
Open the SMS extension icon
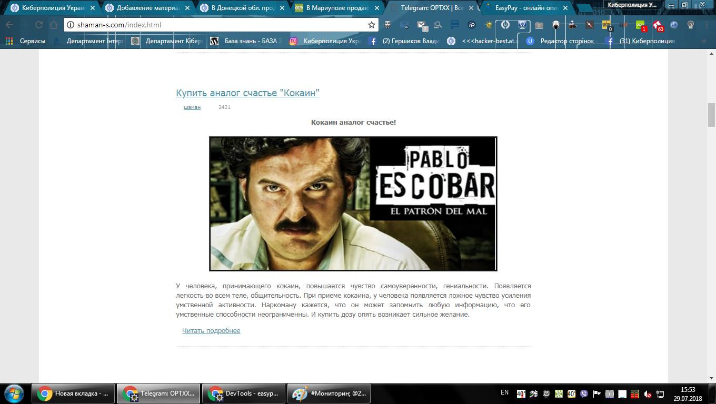[455, 25]
